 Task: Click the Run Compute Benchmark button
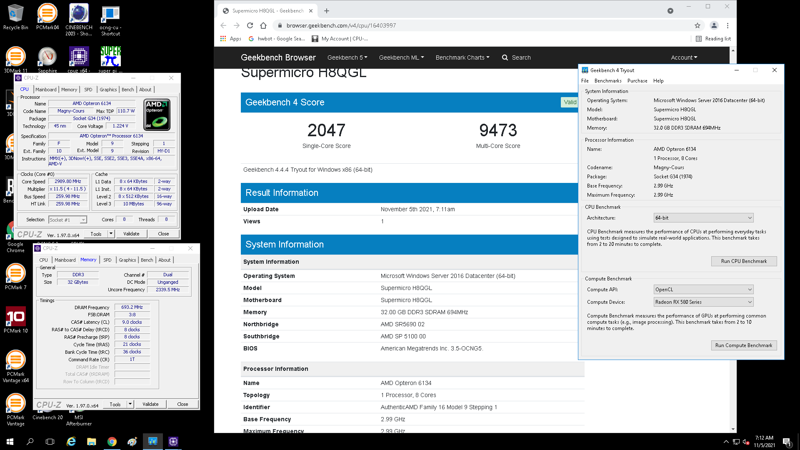744,345
